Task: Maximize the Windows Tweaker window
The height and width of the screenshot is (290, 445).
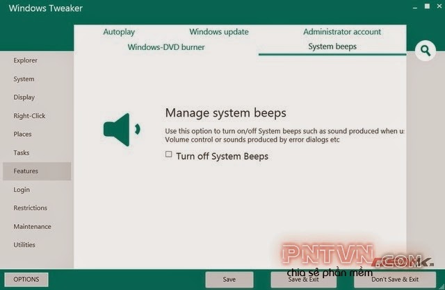Action: tap(427, 6)
